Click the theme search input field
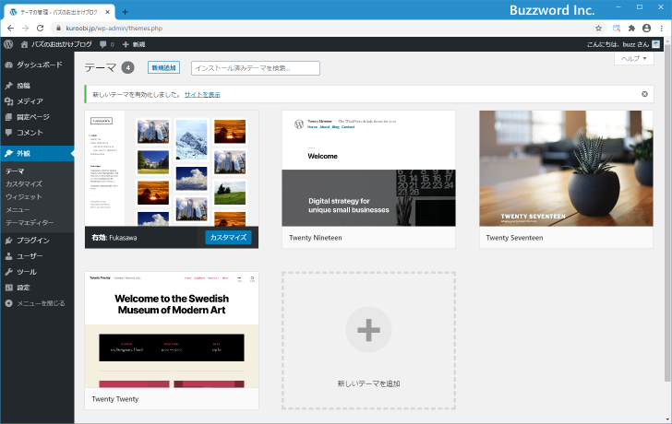 click(x=255, y=68)
